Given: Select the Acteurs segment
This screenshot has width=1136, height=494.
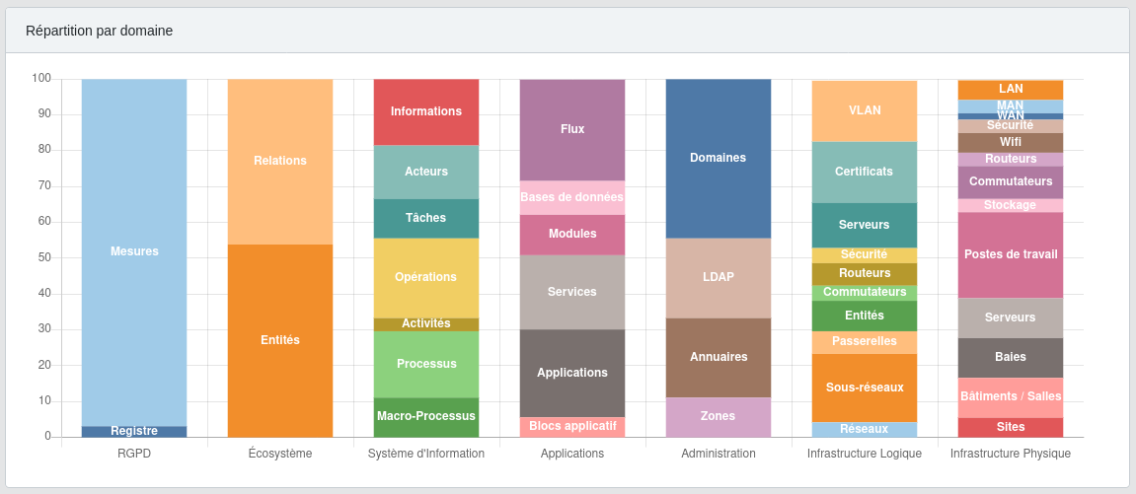Looking at the screenshot, I should click(x=426, y=172).
